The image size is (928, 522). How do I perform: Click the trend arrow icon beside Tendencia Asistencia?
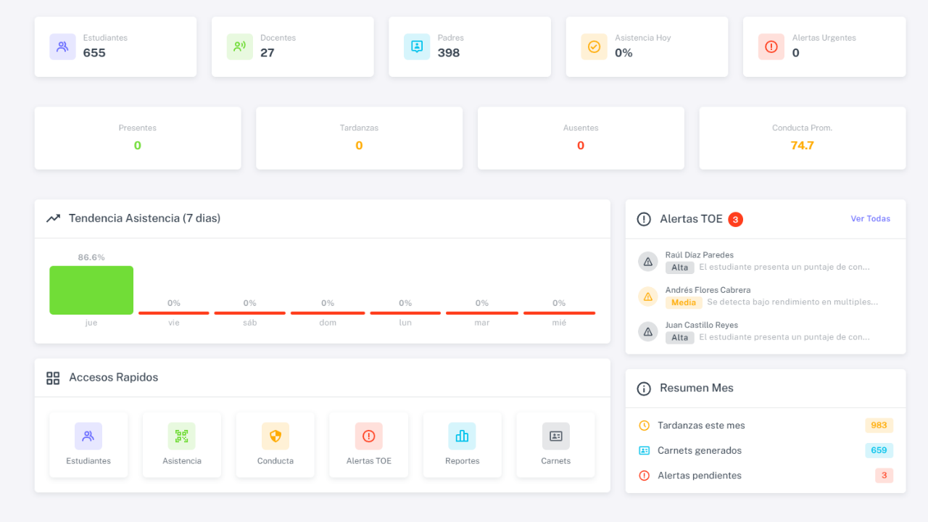pyautogui.click(x=53, y=217)
